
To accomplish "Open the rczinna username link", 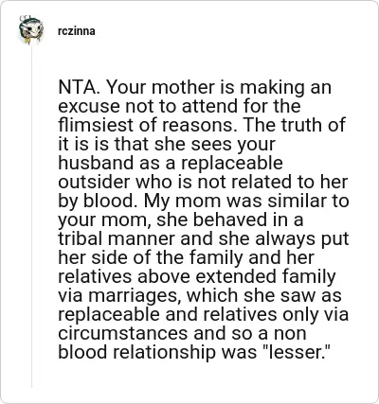I will click(x=77, y=31).
